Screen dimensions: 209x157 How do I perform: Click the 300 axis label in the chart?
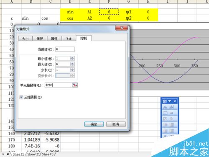[177, 66]
